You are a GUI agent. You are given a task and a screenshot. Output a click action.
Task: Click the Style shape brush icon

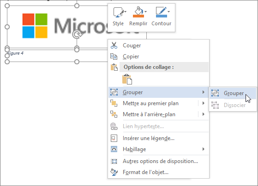(118, 12)
